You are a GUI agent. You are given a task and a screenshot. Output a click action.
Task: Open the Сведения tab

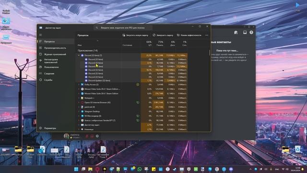point(56,74)
